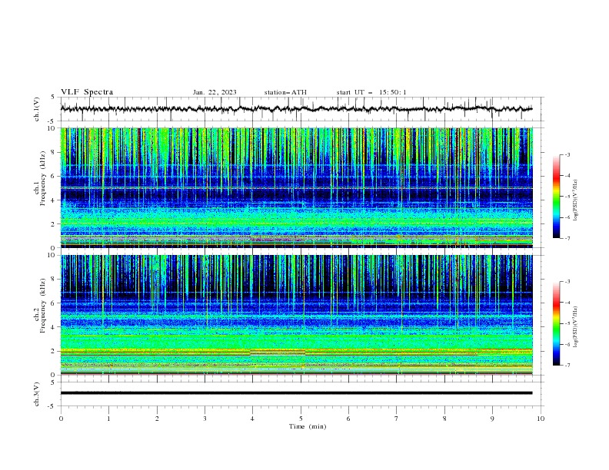Click the ch.2 colorbar "-3" tick label
The width and height of the screenshot is (609, 470).
567,282
